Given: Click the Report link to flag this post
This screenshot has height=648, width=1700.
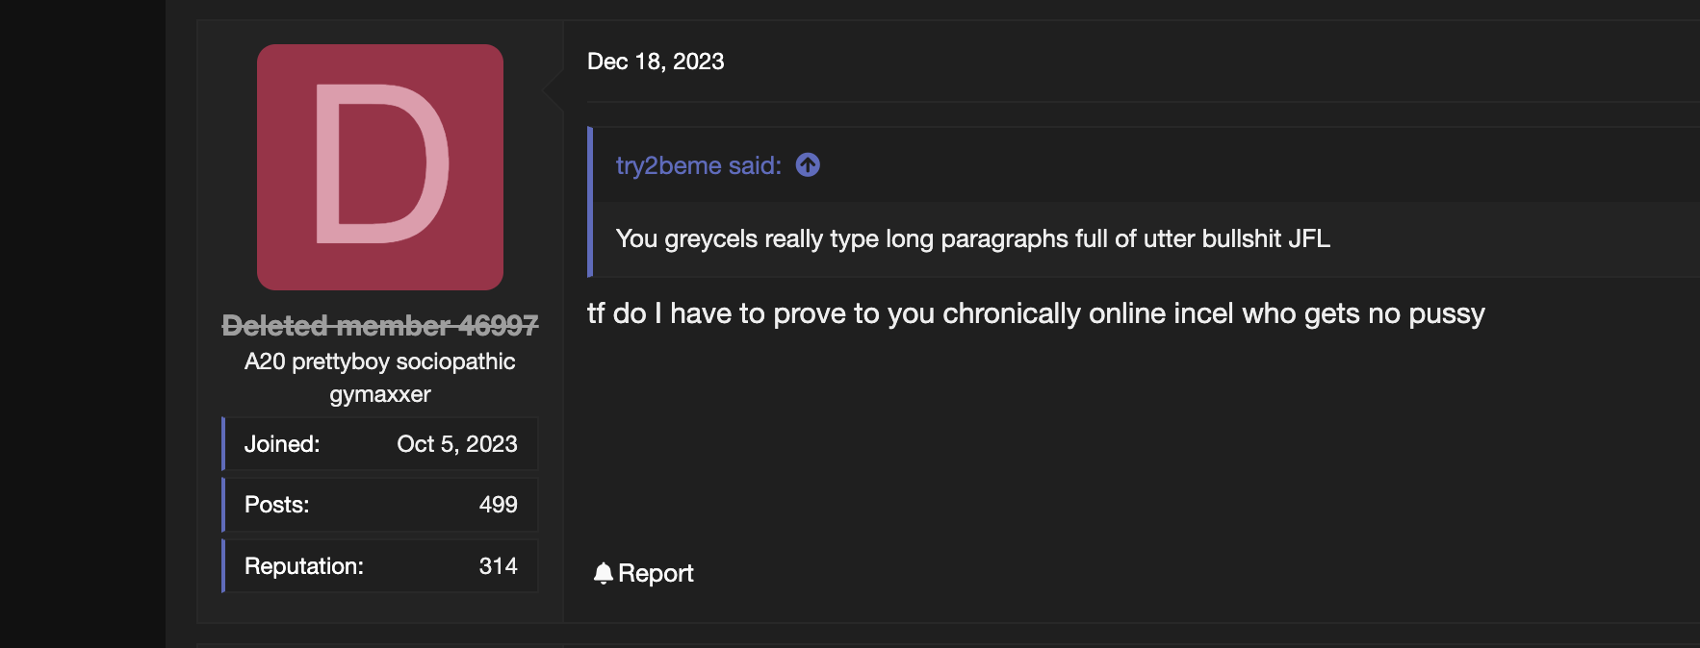Looking at the screenshot, I should [657, 573].
